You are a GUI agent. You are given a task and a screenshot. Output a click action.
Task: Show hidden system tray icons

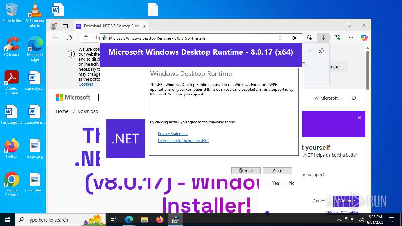(339, 220)
